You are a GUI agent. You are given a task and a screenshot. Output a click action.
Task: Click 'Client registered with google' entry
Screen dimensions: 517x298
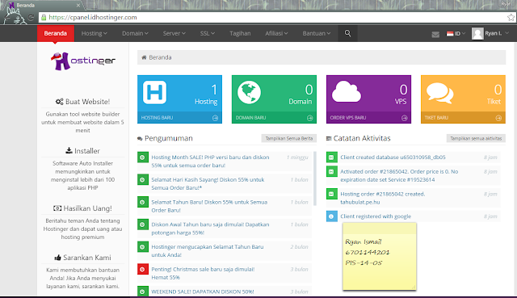click(376, 216)
